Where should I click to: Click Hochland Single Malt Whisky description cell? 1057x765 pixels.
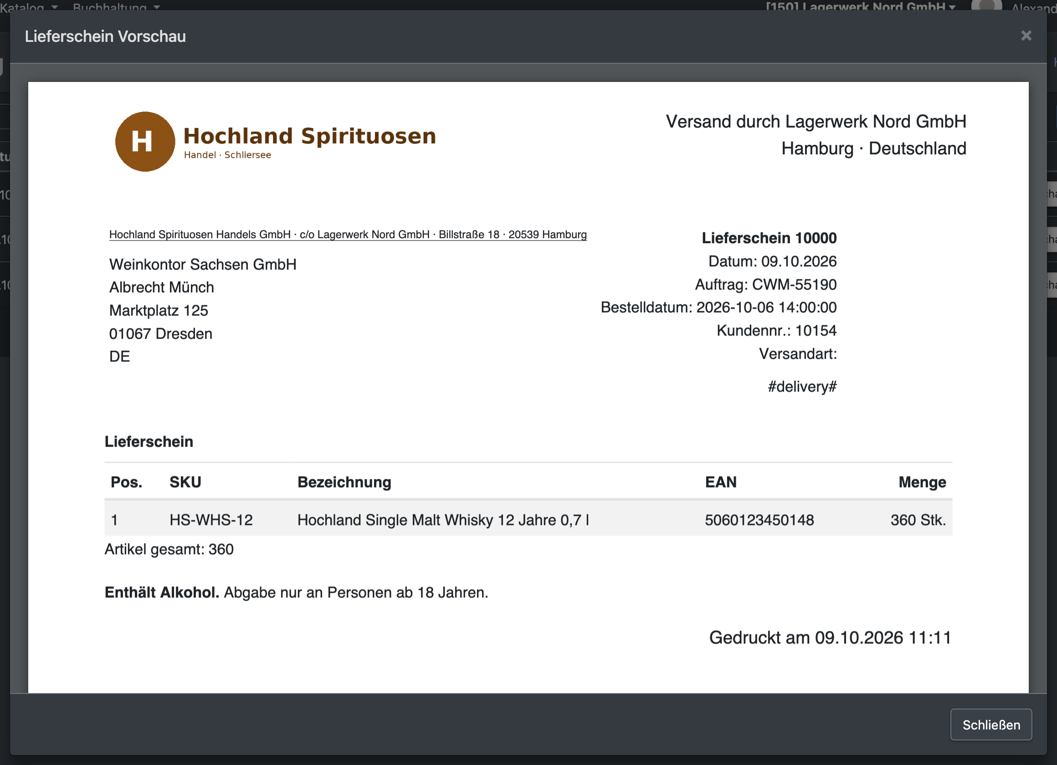(443, 520)
